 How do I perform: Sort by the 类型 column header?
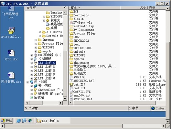pos(157,8)
